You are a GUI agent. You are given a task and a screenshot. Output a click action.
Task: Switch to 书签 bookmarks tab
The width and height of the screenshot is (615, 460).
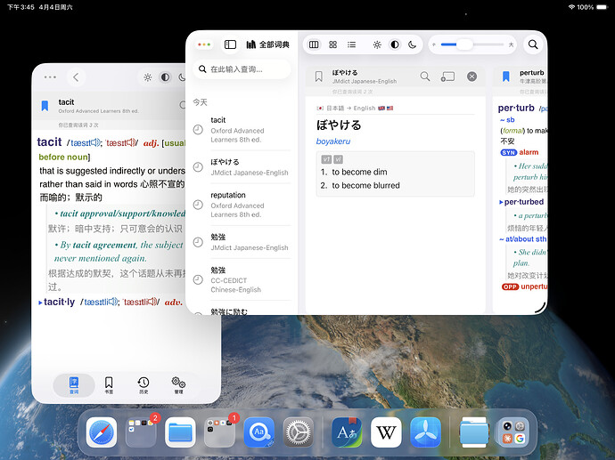[x=109, y=384]
